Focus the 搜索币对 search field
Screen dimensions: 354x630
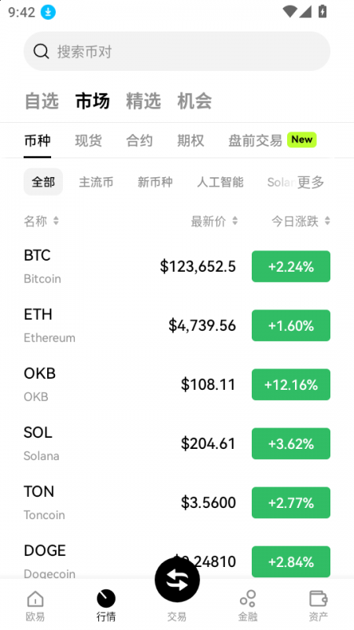(x=177, y=51)
